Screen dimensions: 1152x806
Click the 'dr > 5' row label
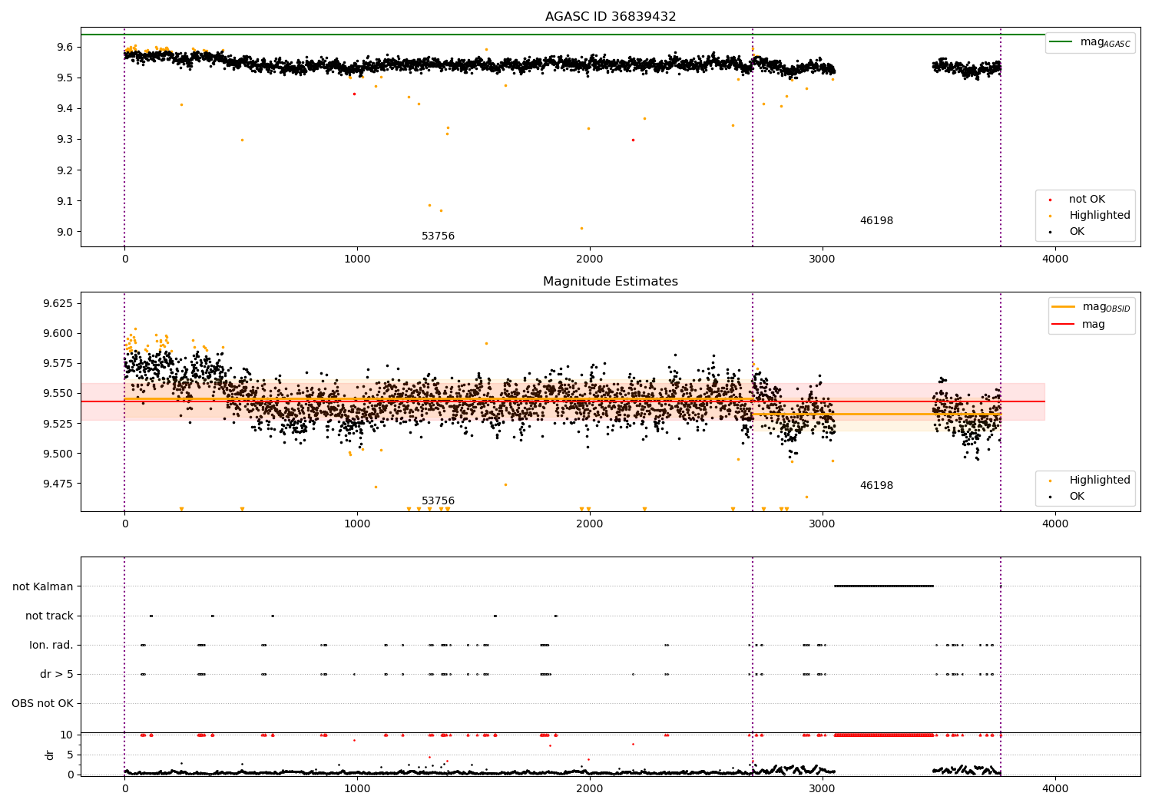tap(57, 675)
